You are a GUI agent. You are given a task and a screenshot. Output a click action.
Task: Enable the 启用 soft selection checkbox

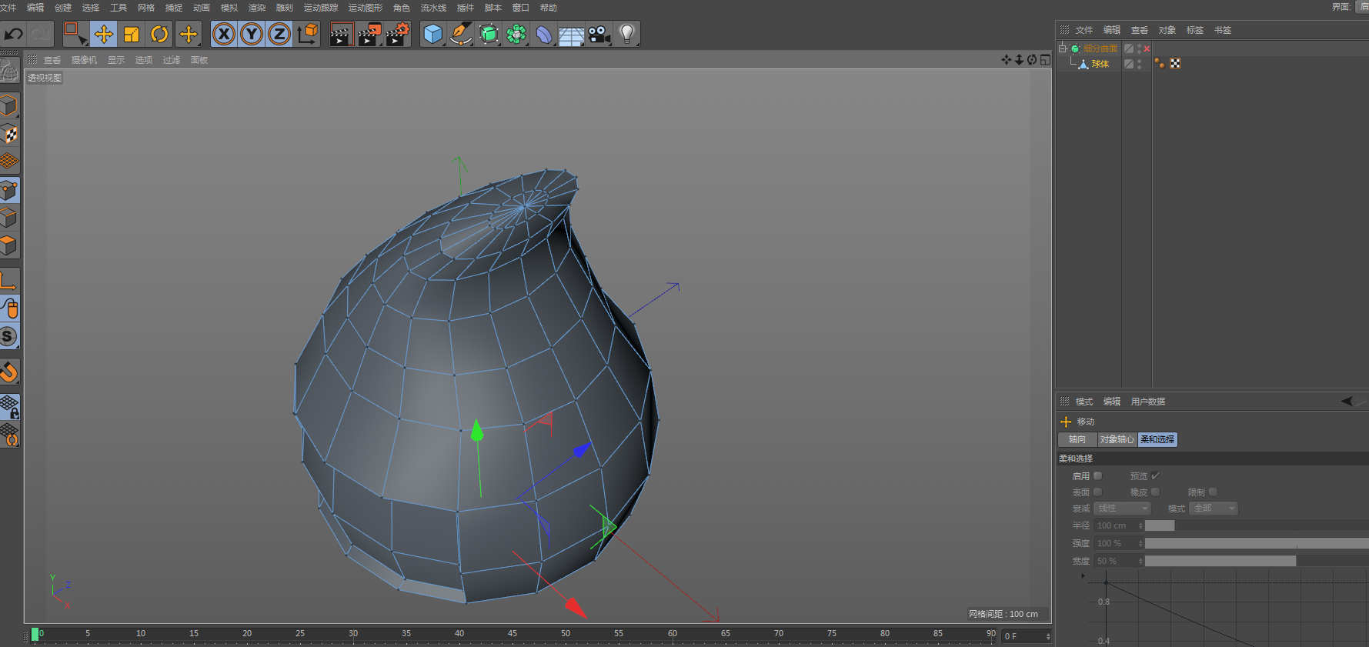coord(1098,476)
